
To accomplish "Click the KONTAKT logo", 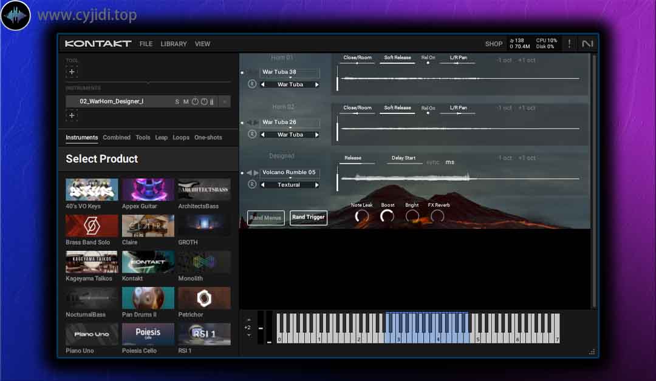I will [98, 44].
